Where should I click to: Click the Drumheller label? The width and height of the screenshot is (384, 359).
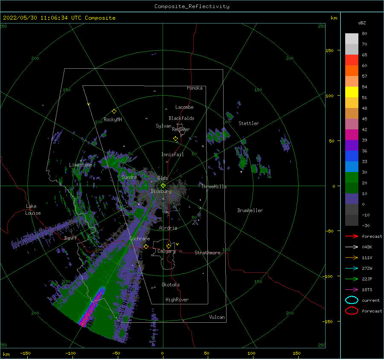point(250,210)
